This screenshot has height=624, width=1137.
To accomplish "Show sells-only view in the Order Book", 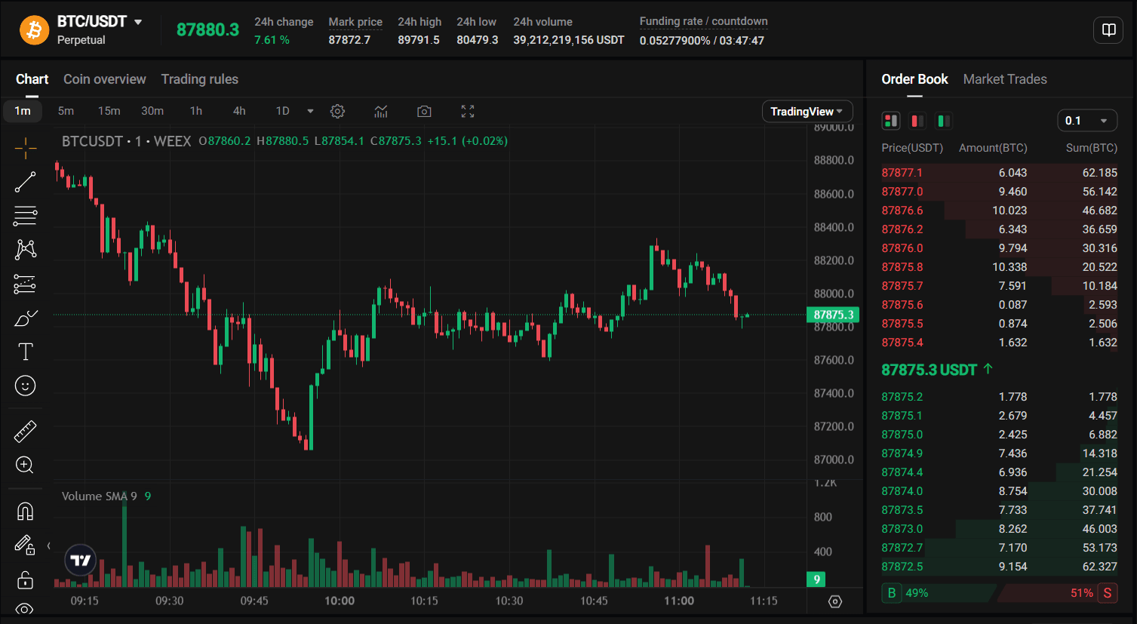I will coord(917,121).
